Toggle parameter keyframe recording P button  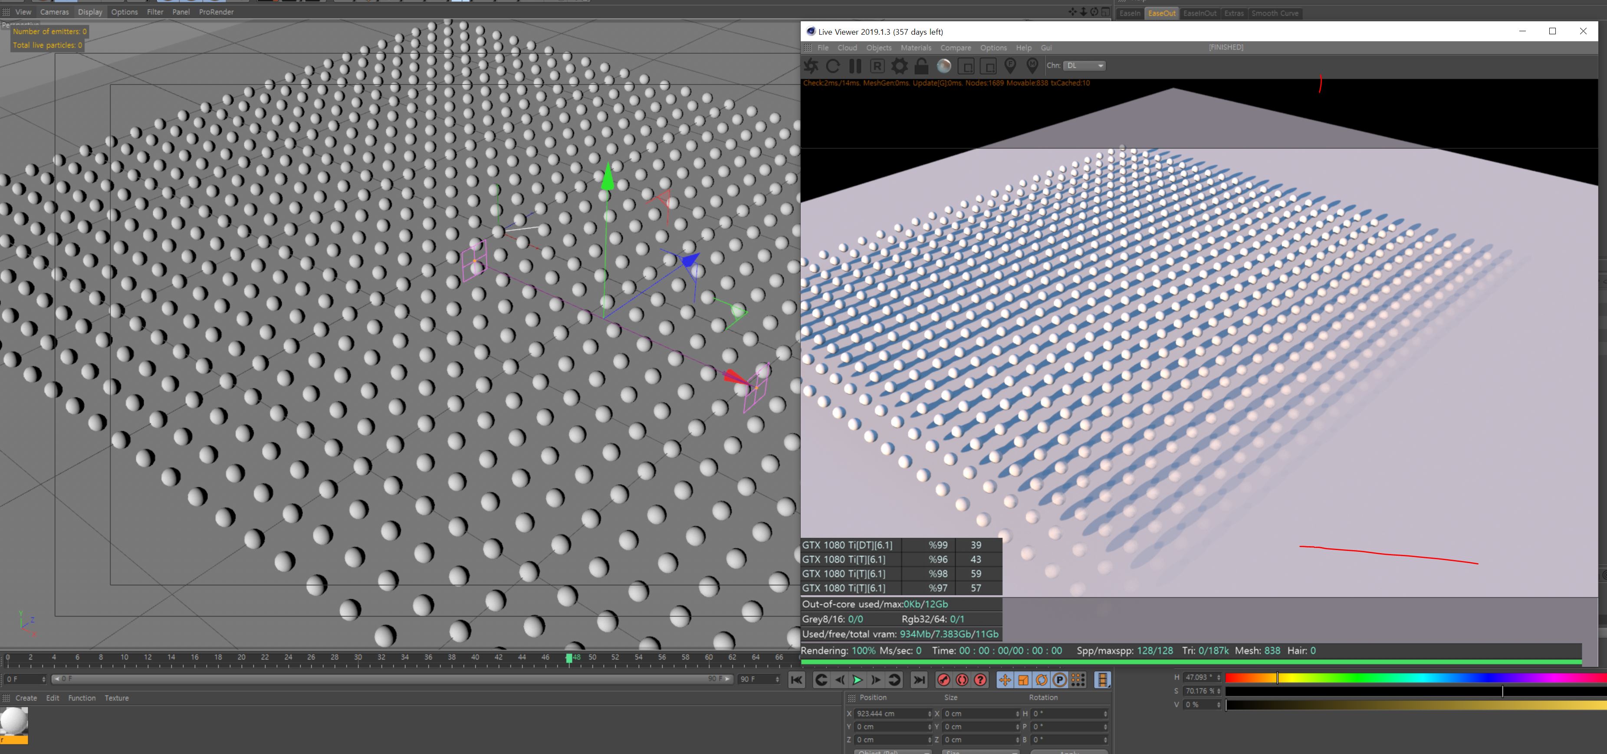click(x=1059, y=680)
